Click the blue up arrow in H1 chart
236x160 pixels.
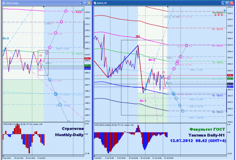pos(224,10)
